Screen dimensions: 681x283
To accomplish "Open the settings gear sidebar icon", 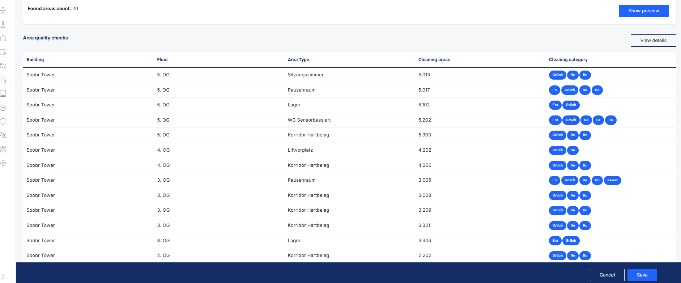I will (x=3, y=163).
